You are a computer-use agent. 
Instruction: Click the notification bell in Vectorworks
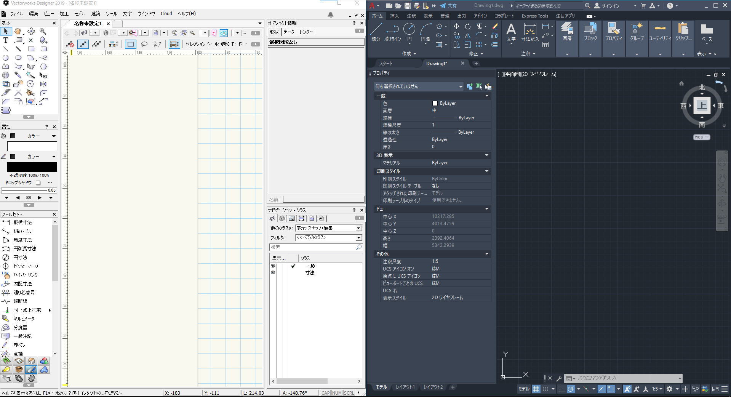click(x=331, y=15)
